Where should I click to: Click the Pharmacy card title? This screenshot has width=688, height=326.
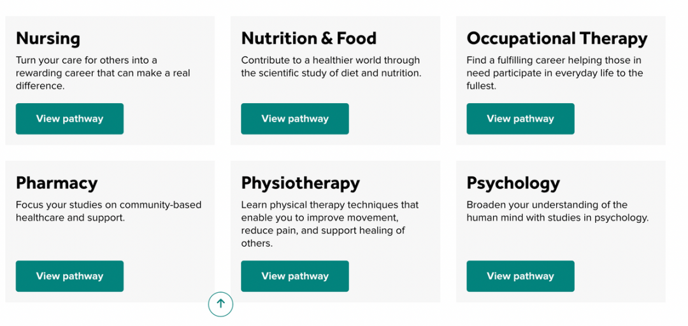[57, 183]
